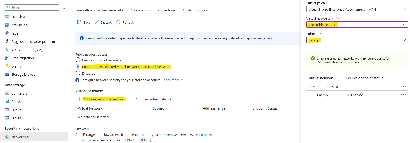410x143 pixels.
Task: Open the Virtual networks dropdown
Action: click(x=357, y=25)
